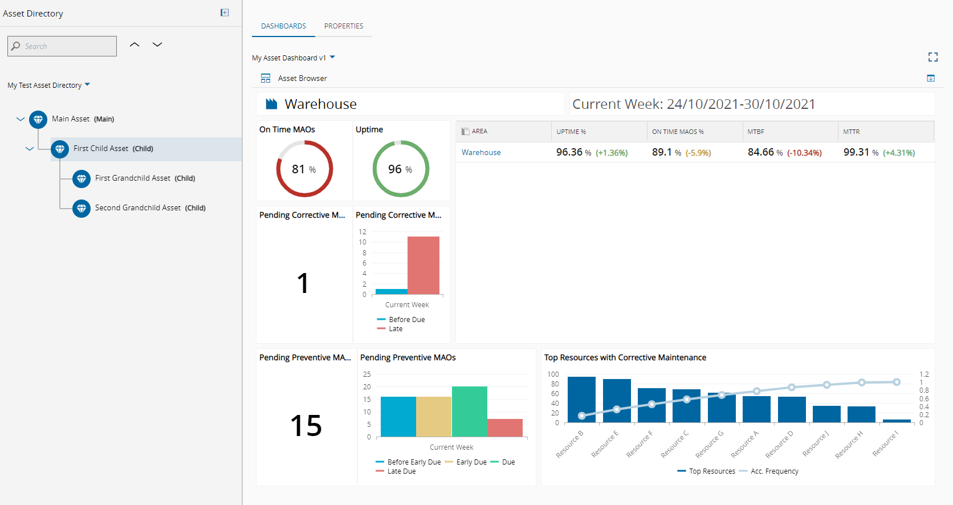Click the Main Asset diamond icon
Viewport: 953px width, 505px height.
pyautogui.click(x=38, y=119)
